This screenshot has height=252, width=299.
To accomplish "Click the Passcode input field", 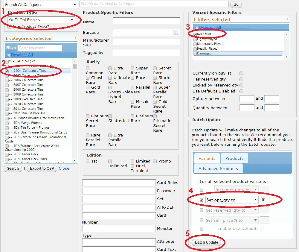I will click(x=119, y=191).
